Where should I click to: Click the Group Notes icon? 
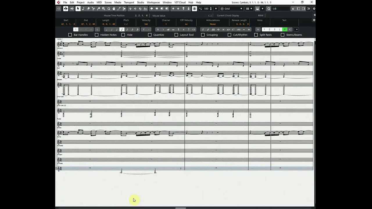[213, 29]
